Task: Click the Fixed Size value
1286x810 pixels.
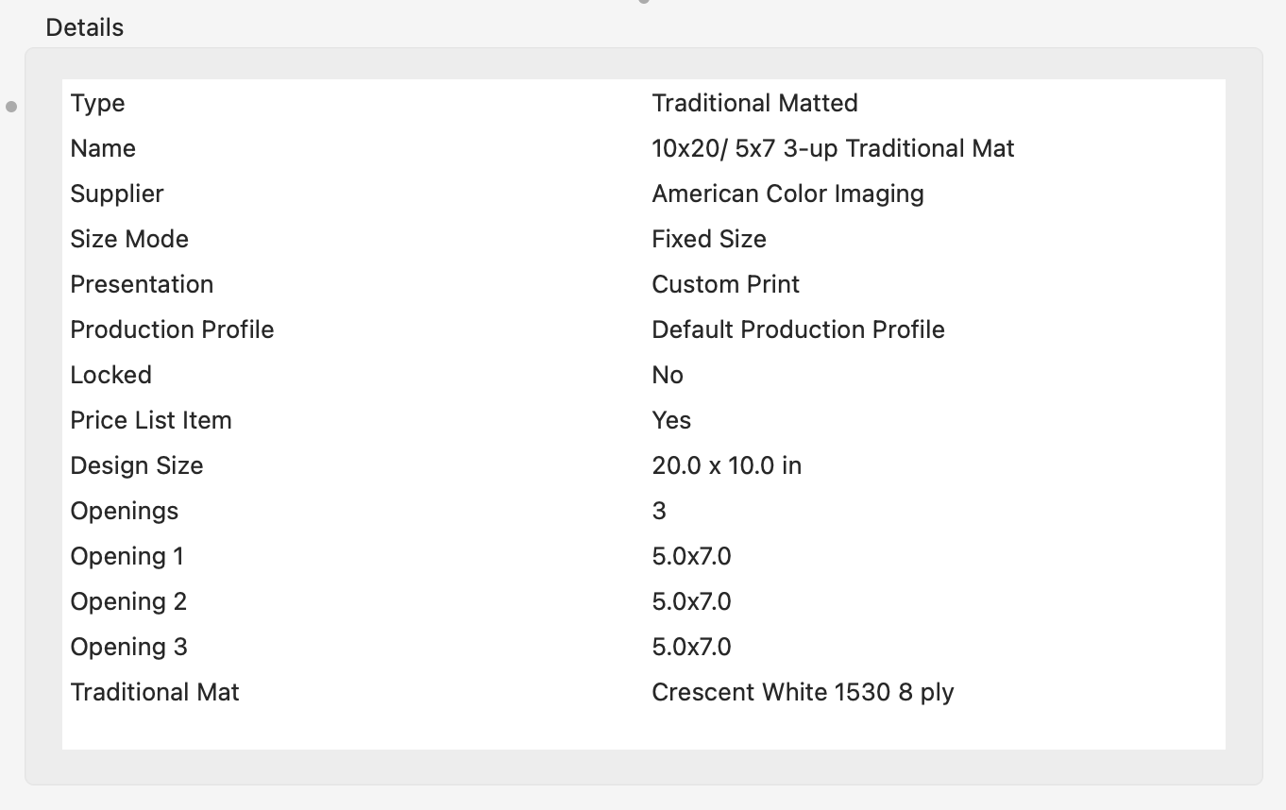Action: [x=708, y=239]
